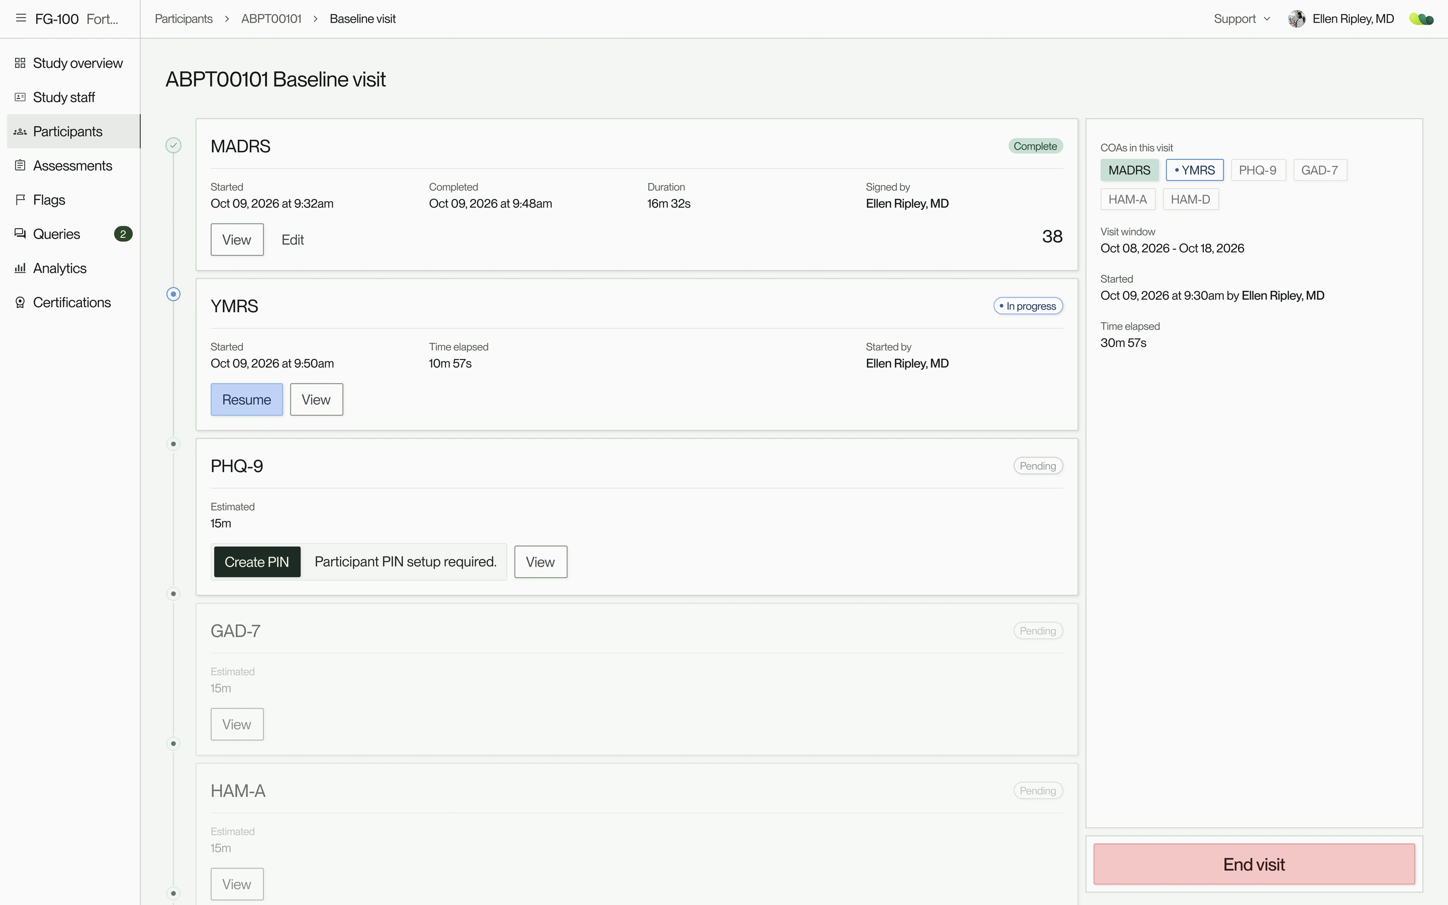The image size is (1448, 905).
Task: Select HAM-A chip in COAs list
Action: tap(1128, 199)
